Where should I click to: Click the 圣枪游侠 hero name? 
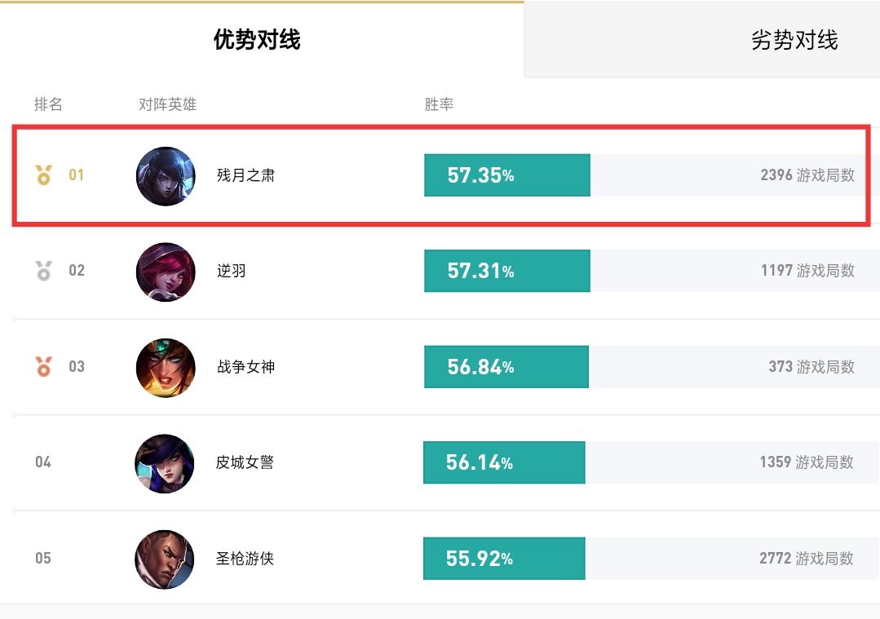pos(245,559)
